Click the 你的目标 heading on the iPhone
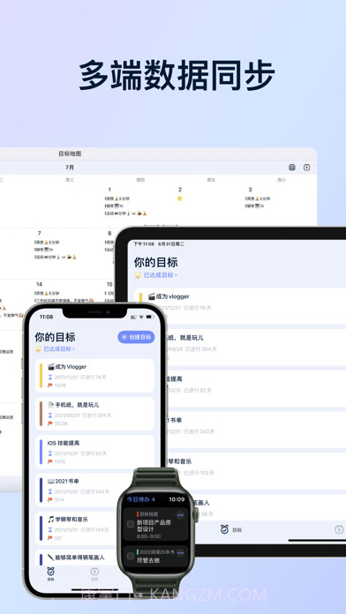The height and width of the screenshot is (614, 346). [x=56, y=337]
